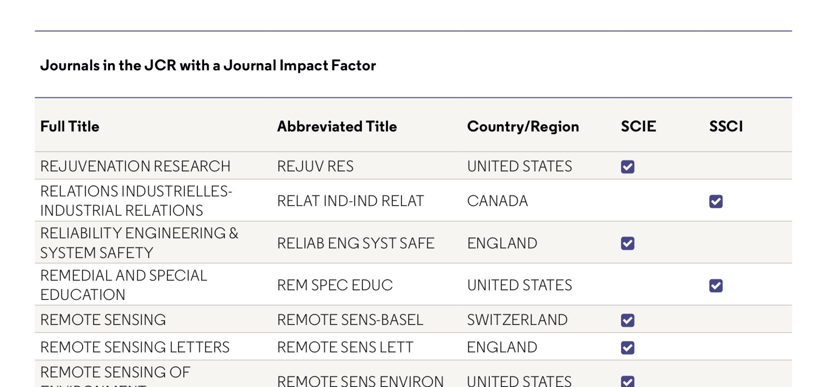
Task: Click the CANADA country cell
Action: pos(497,201)
